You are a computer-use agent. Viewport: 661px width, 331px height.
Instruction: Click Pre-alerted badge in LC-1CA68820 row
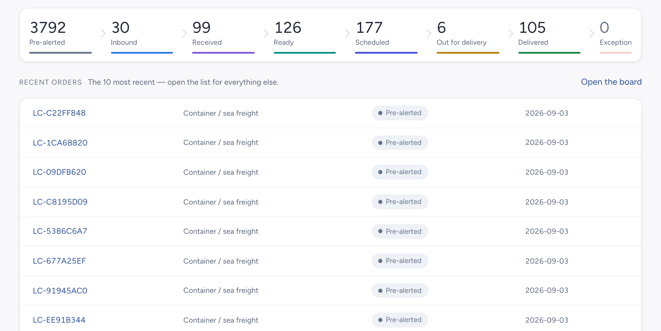pyautogui.click(x=400, y=143)
